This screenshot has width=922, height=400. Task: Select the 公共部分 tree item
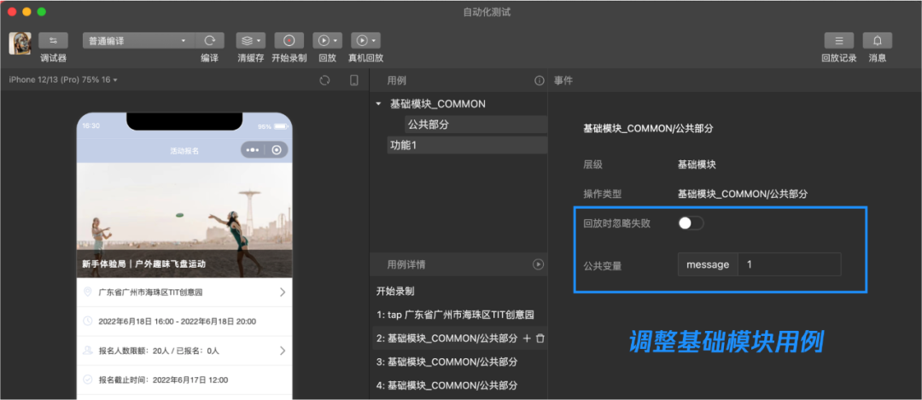click(476, 125)
